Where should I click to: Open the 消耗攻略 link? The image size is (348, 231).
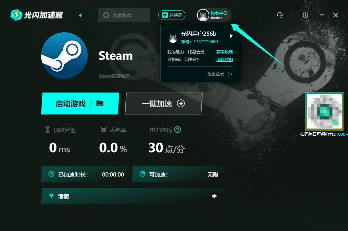pos(224,60)
